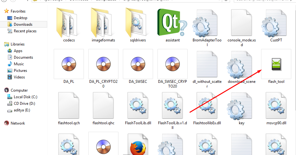Open the Documents library

click(x=23, y=57)
